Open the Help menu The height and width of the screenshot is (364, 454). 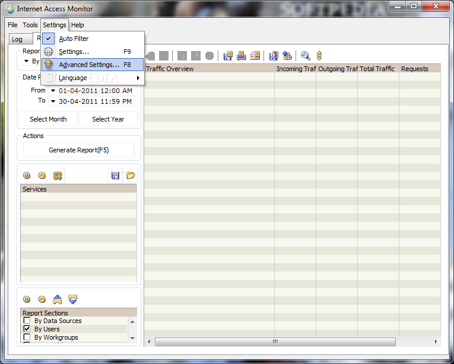pyautogui.click(x=78, y=25)
